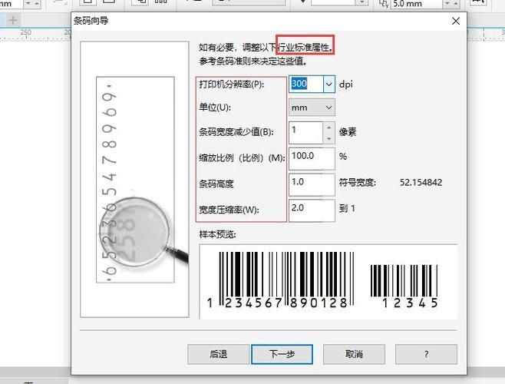
Task: Click the 条码高度 label
Action: click(x=216, y=184)
